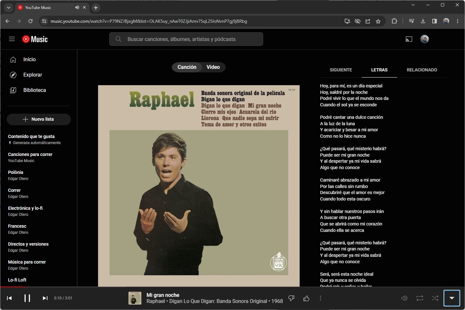465x310 pixels.
Task: Click the install app icon in address bar
Action: click(x=347, y=21)
